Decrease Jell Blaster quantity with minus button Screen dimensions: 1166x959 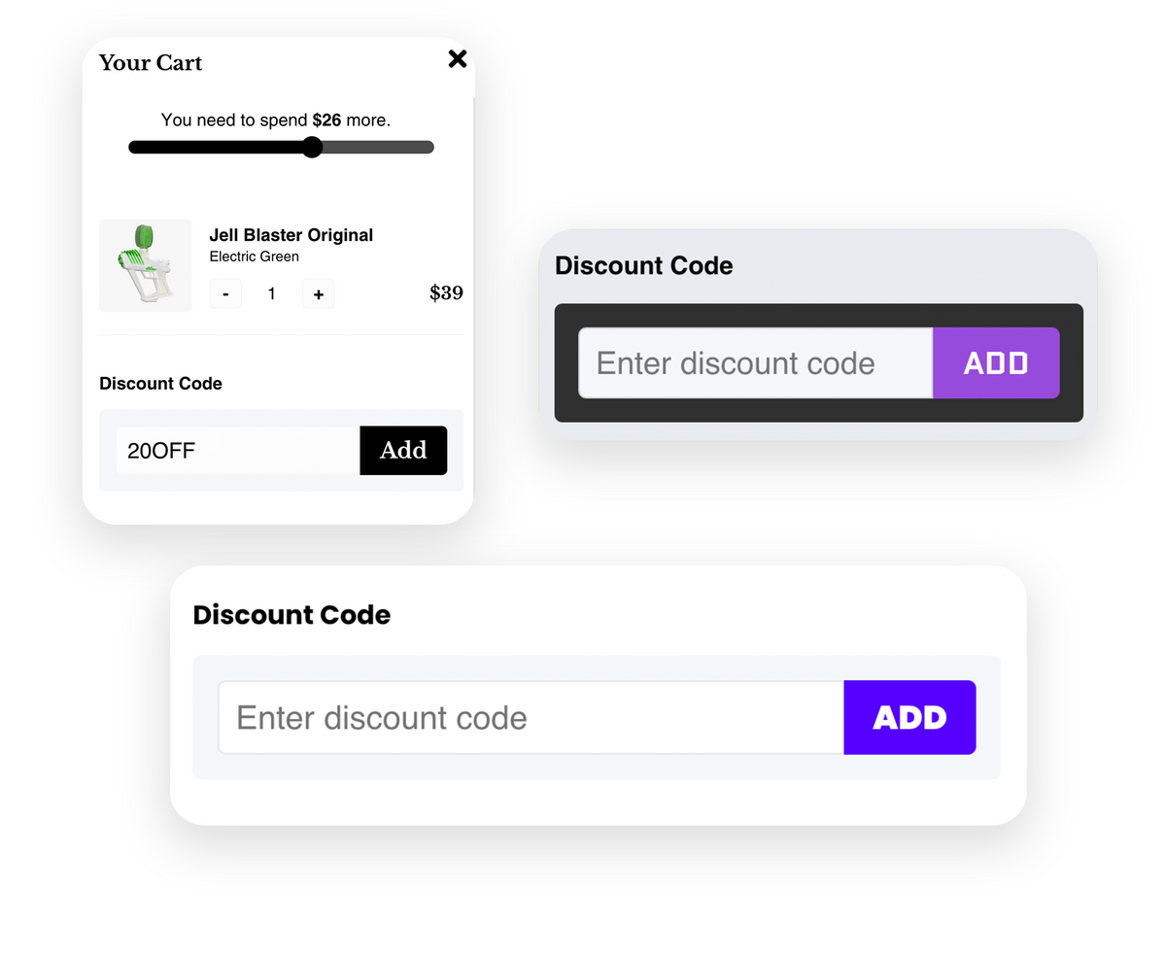point(225,293)
